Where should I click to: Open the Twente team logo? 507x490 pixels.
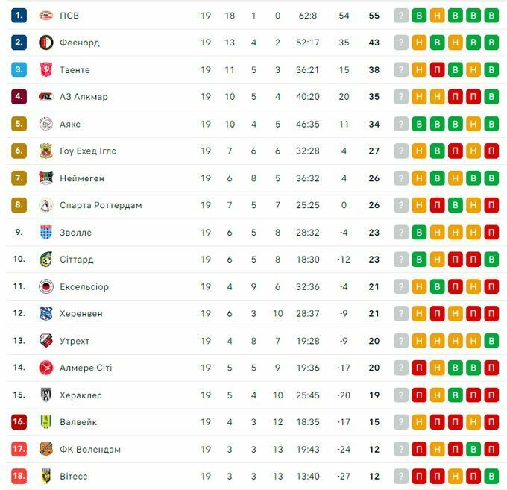point(46,70)
